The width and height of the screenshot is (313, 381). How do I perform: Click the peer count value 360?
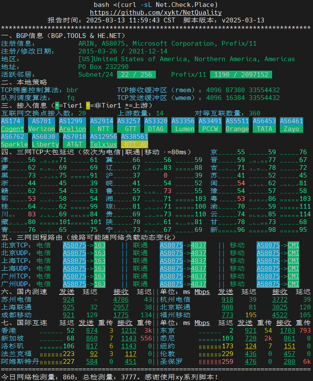coord(254,113)
